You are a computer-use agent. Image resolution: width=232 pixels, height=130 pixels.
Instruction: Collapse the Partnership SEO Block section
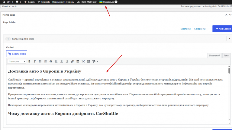230,39
